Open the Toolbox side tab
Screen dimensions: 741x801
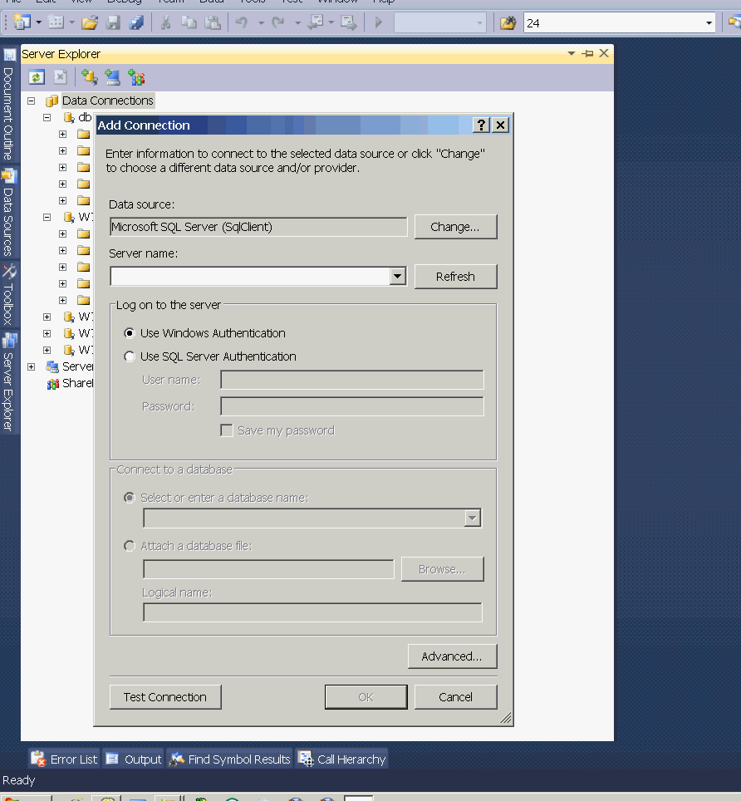[8, 295]
